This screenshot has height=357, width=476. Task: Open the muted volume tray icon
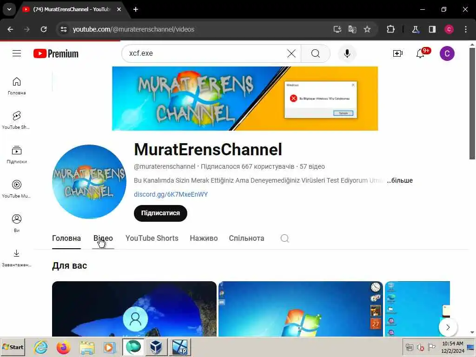pyautogui.click(x=420, y=347)
